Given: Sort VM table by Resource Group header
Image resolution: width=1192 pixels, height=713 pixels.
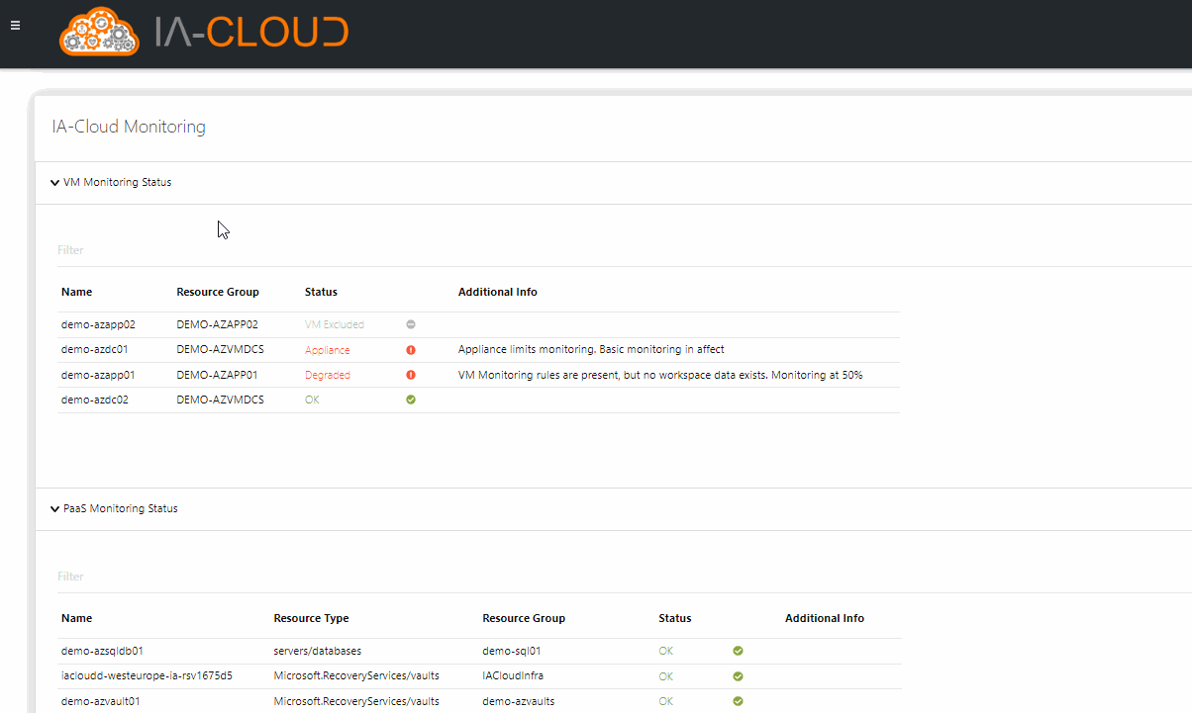Looking at the screenshot, I should click(218, 292).
